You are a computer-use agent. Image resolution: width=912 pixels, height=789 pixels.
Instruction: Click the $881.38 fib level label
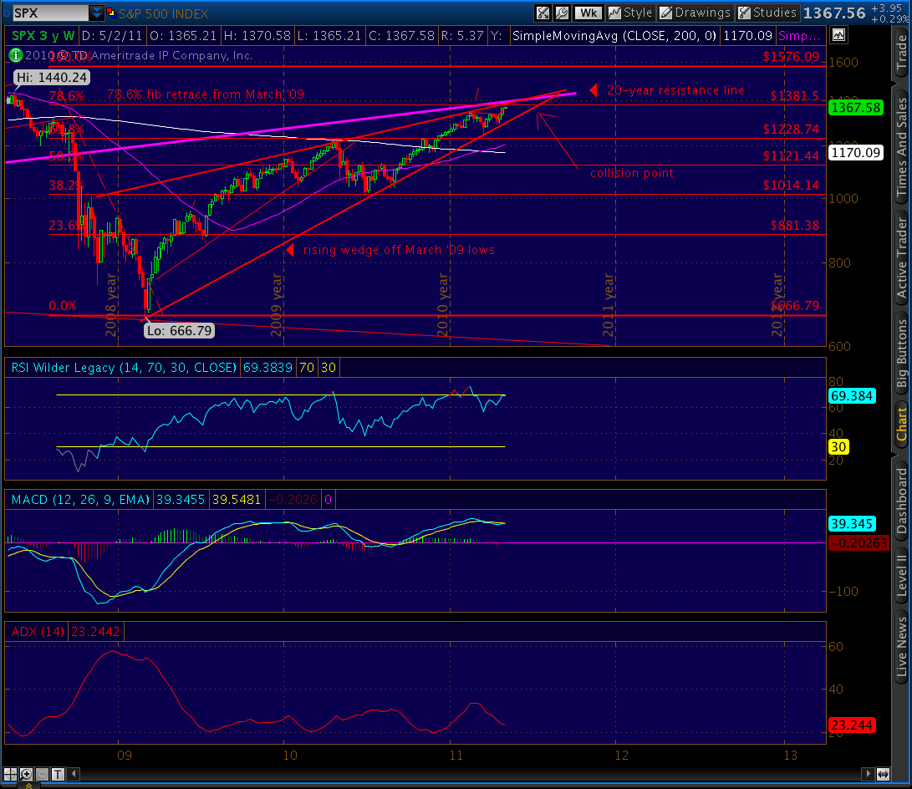click(x=794, y=225)
